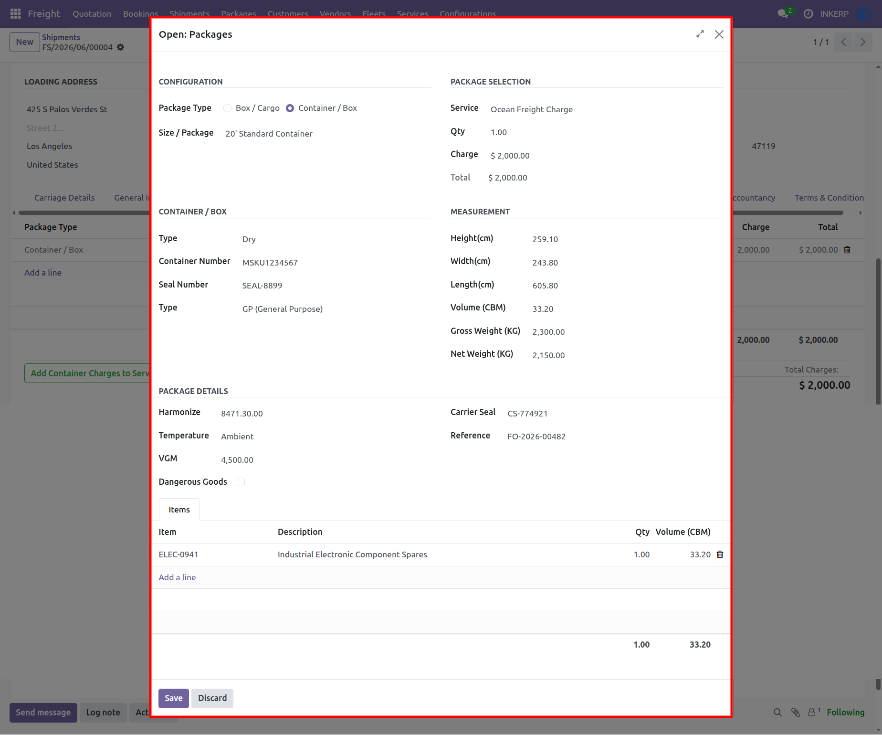Screen dimensions: 882x735
Task: Add a line in Items table
Action: tap(177, 577)
